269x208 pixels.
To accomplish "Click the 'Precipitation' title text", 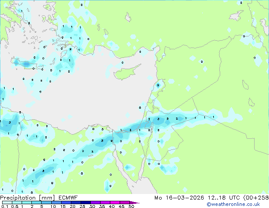I will (18, 198).
